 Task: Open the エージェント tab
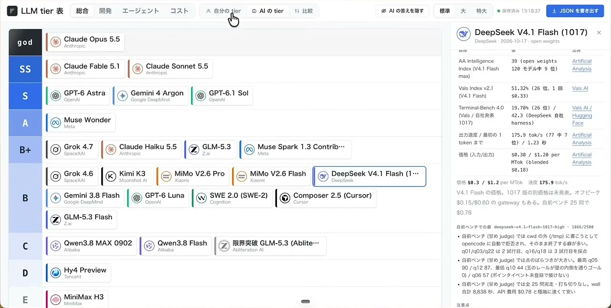click(141, 11)
